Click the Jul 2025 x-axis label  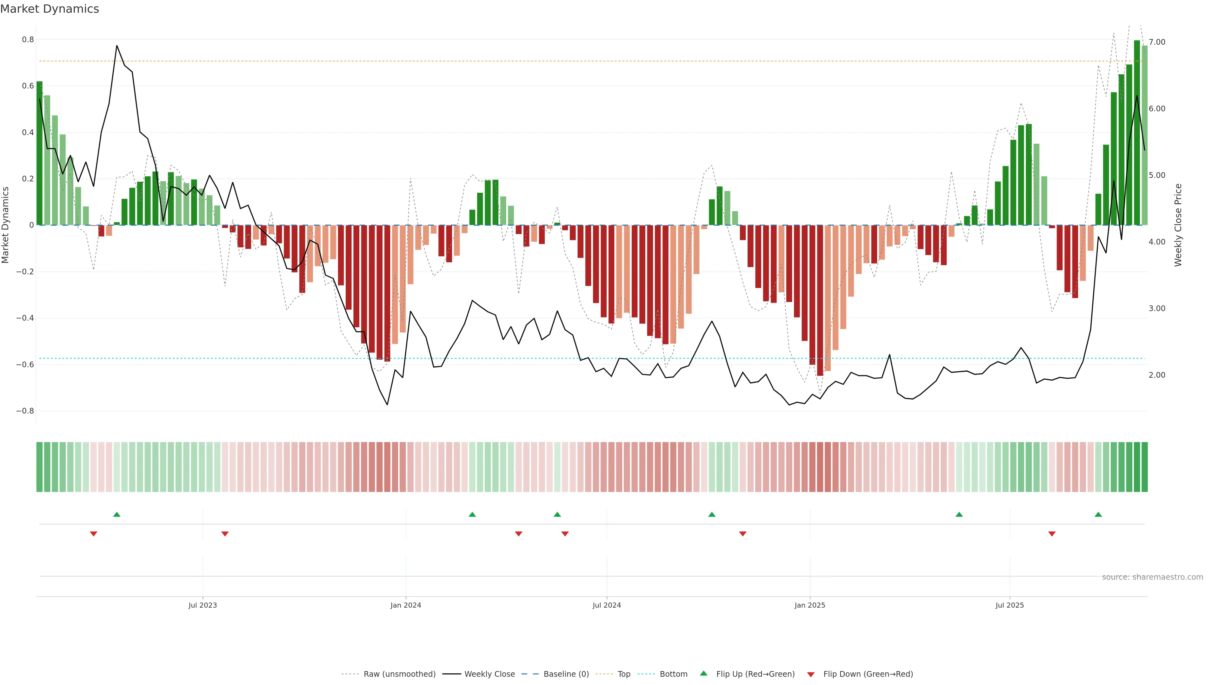1009,605
